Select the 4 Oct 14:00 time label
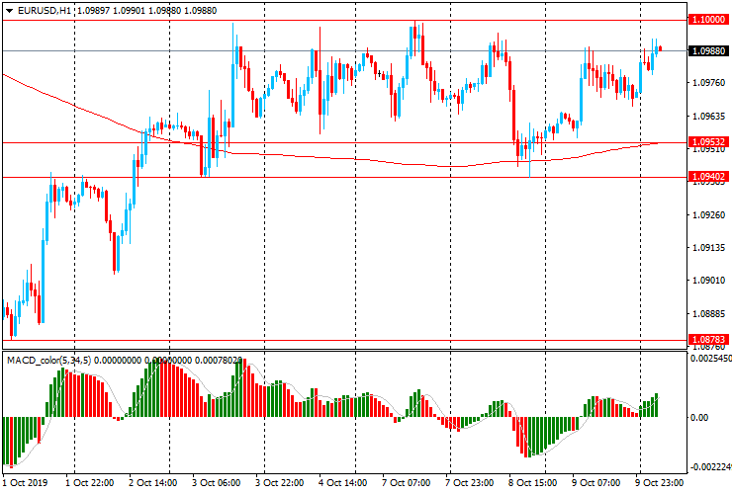 [345, 483]
